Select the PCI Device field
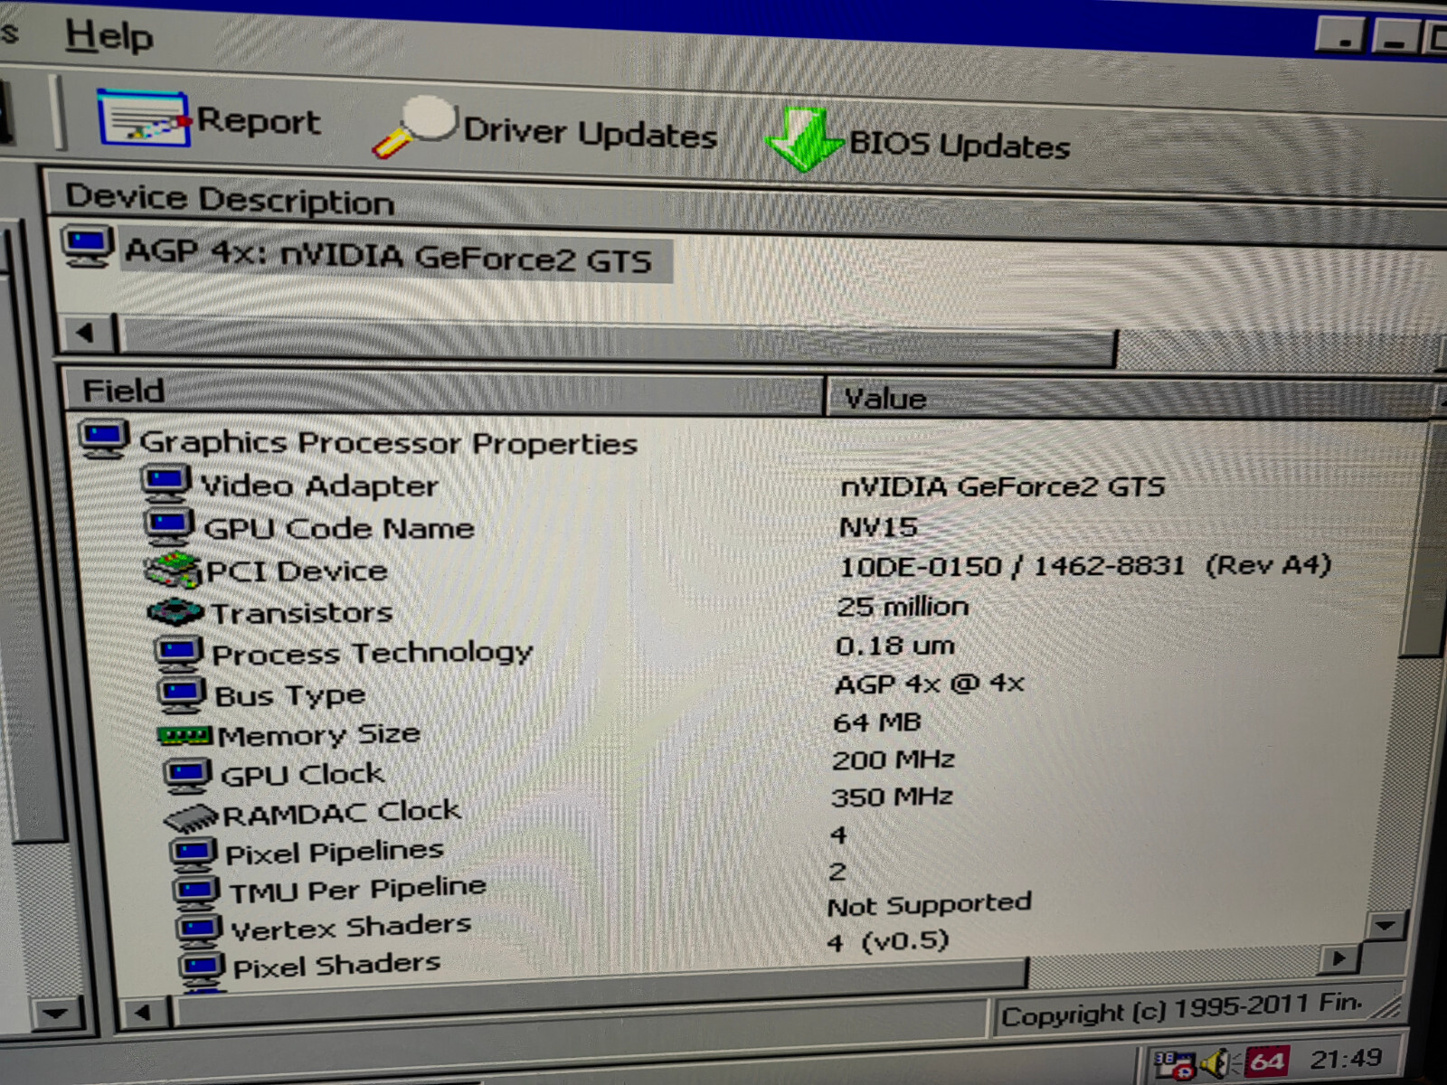Image resolution: width=1447 pixels, height=1085 pixels. click(297, 571)
